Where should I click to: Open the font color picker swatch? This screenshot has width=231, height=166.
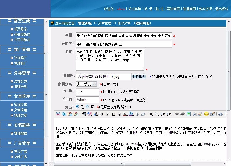pyautogui.click(x=125, y=114)
